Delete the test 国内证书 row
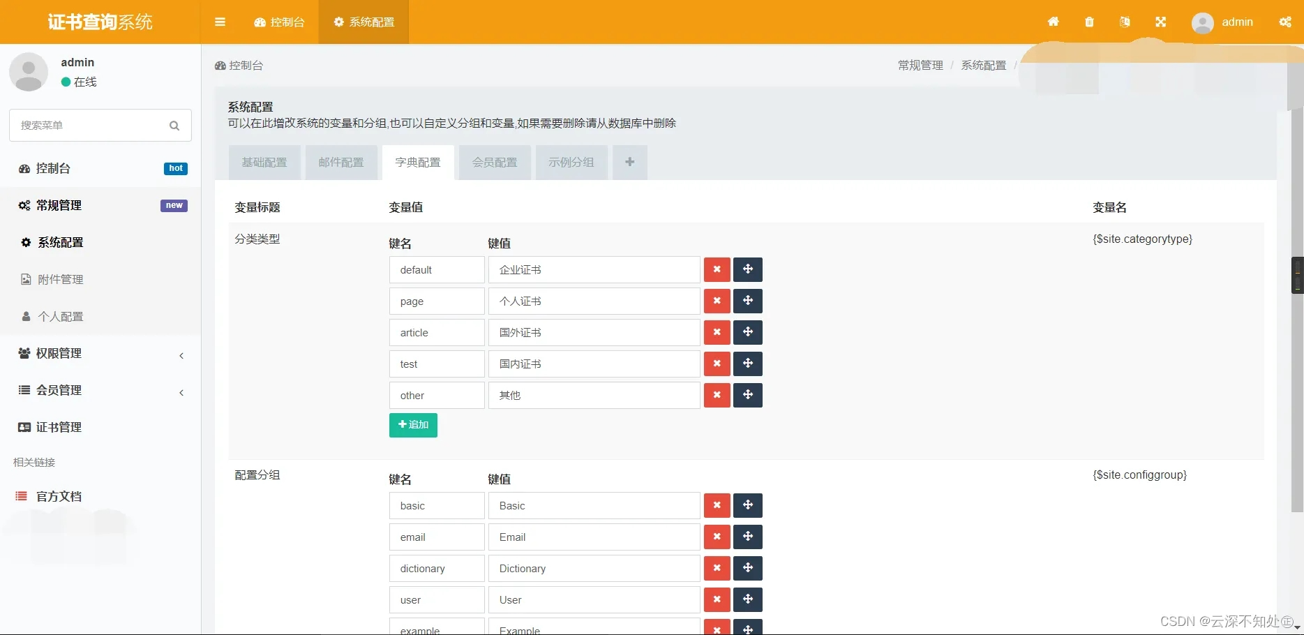The height and width of the screenshot is (635, 1304). point(717,364)
